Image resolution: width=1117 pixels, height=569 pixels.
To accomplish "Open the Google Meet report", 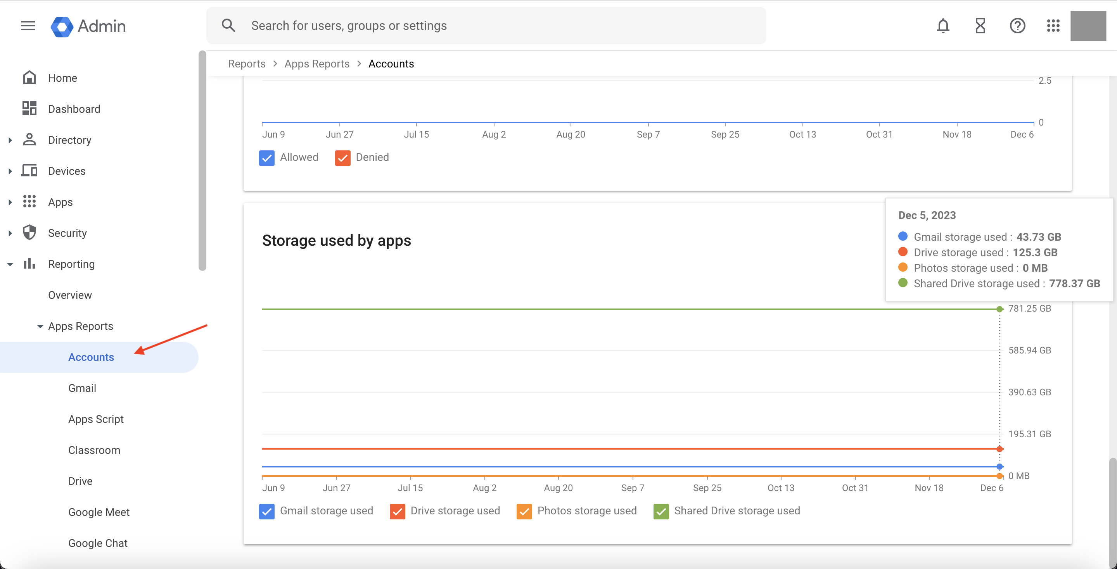I will point(99,512).
